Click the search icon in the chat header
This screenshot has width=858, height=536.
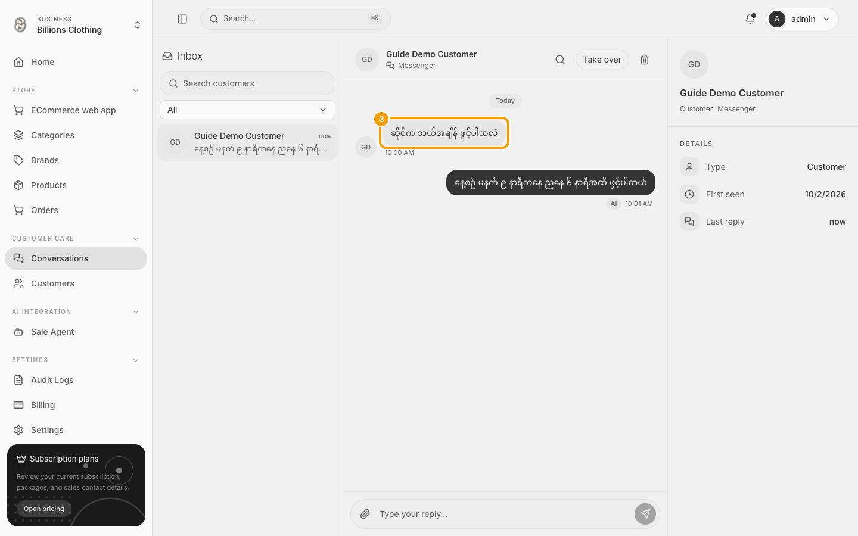(x=560, y=60)
